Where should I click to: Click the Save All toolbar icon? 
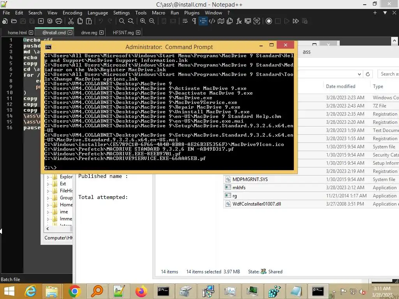(32, 21)
